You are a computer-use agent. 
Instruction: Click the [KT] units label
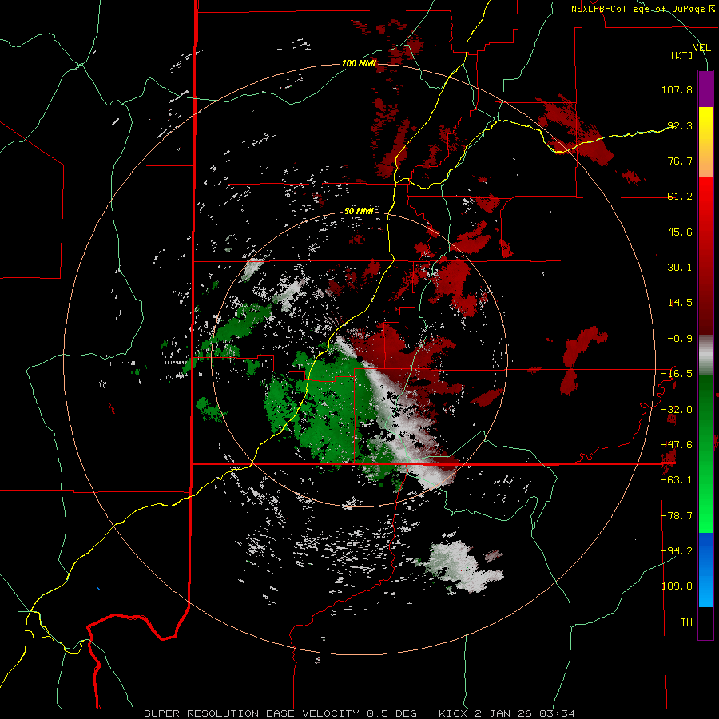(x=682, y=55)
